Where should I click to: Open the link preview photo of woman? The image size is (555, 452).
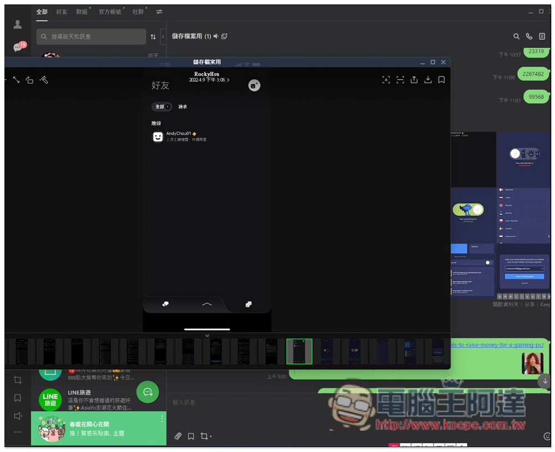pos(533,363)
